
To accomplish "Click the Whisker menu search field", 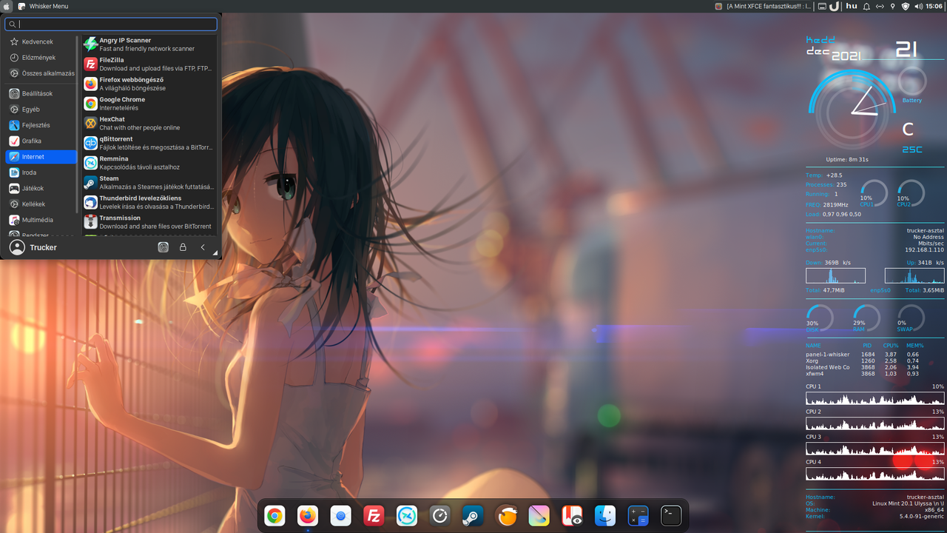I will click(111, 24).
